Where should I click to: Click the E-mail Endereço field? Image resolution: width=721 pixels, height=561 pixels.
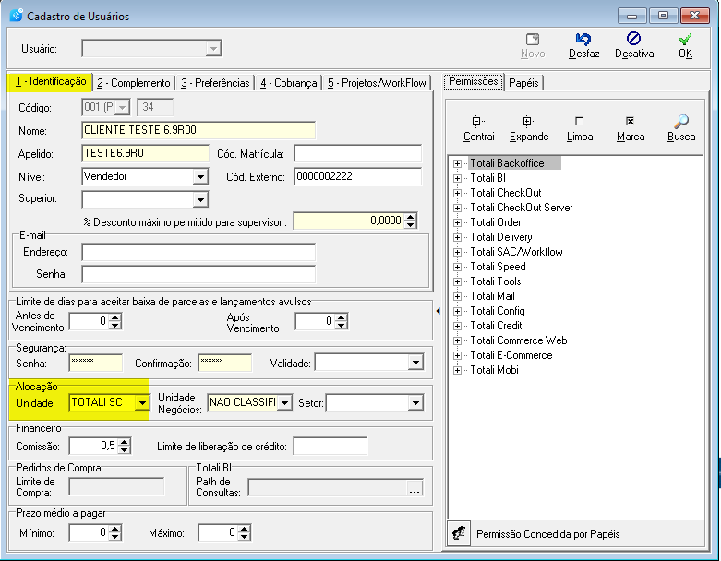click(198, 252)
